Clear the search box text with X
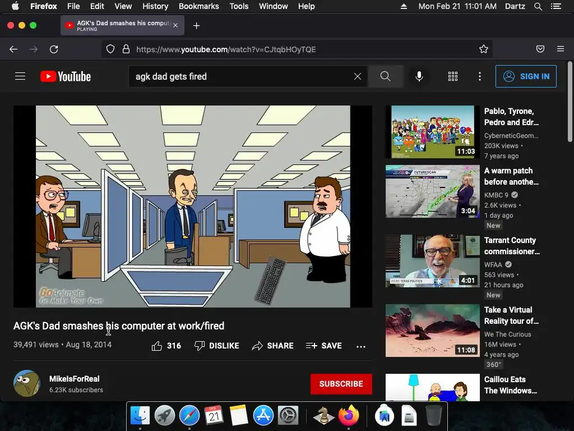Image resolution: width=574 pixels, height=431 pixels. point(358,76)
